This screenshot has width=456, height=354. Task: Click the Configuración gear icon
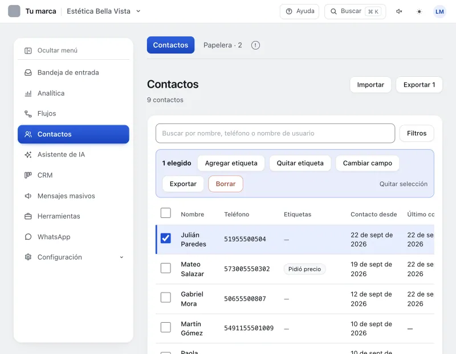coord(28,257)
